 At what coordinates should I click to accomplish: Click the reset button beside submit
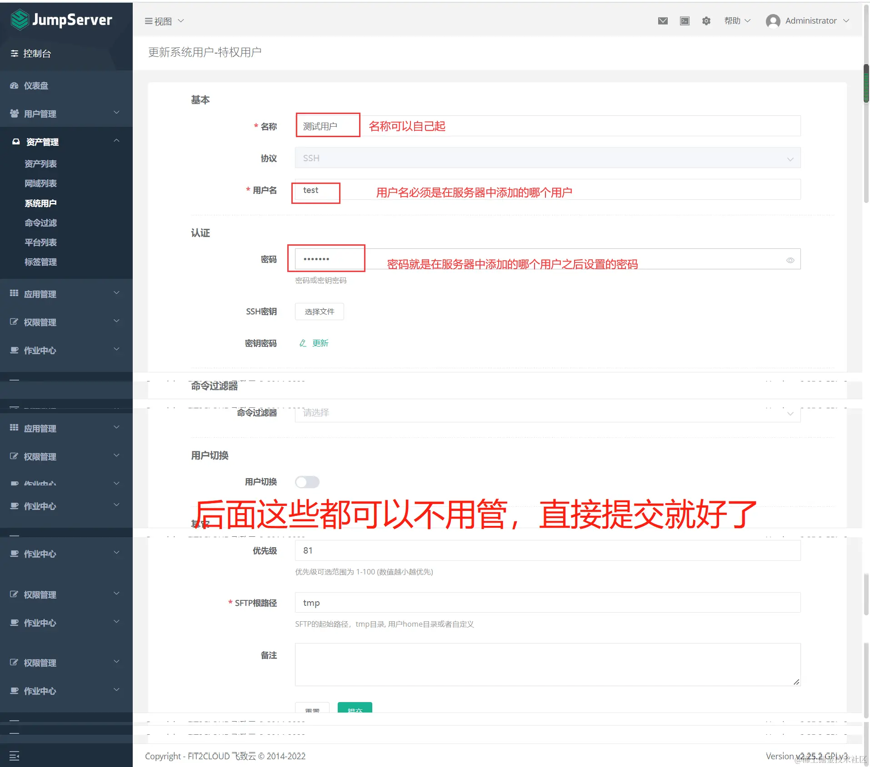312,708
